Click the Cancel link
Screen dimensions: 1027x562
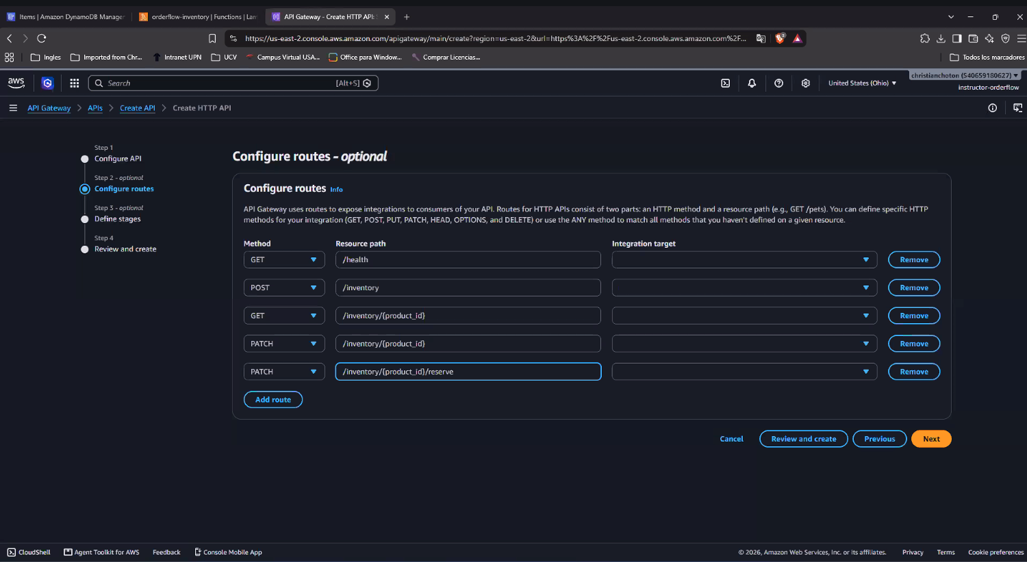[x=731, y=439]
